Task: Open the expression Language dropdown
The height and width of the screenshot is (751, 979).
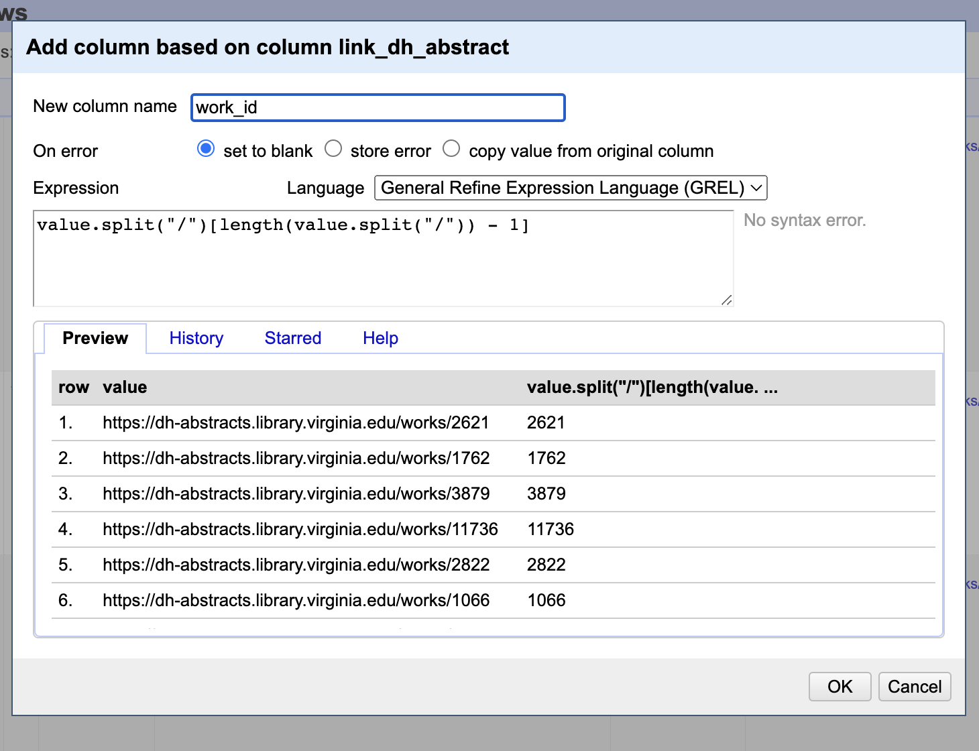Action: pyautogui.click(x=571, y=188)
